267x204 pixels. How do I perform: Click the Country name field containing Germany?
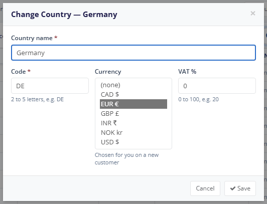133,53
